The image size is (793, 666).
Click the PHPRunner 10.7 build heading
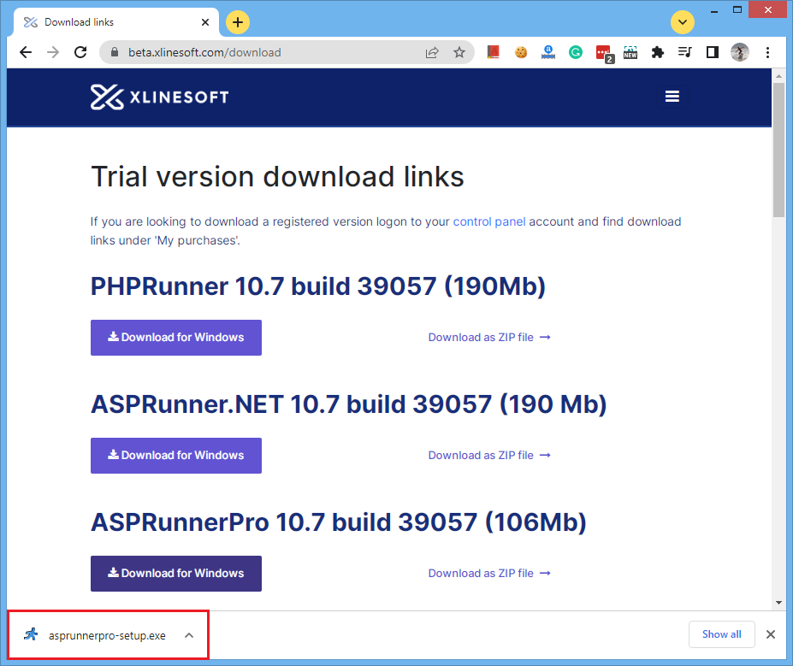[x=317, y=286]
